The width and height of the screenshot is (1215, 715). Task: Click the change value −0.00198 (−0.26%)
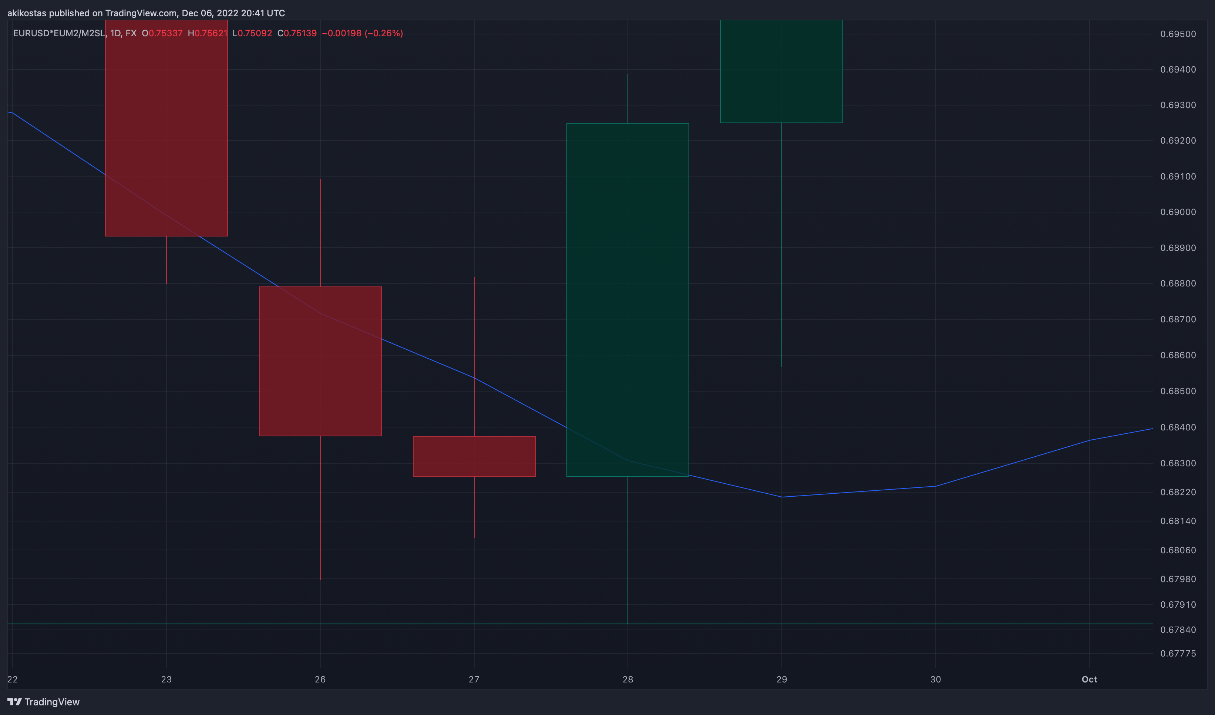tap(362, 33)
